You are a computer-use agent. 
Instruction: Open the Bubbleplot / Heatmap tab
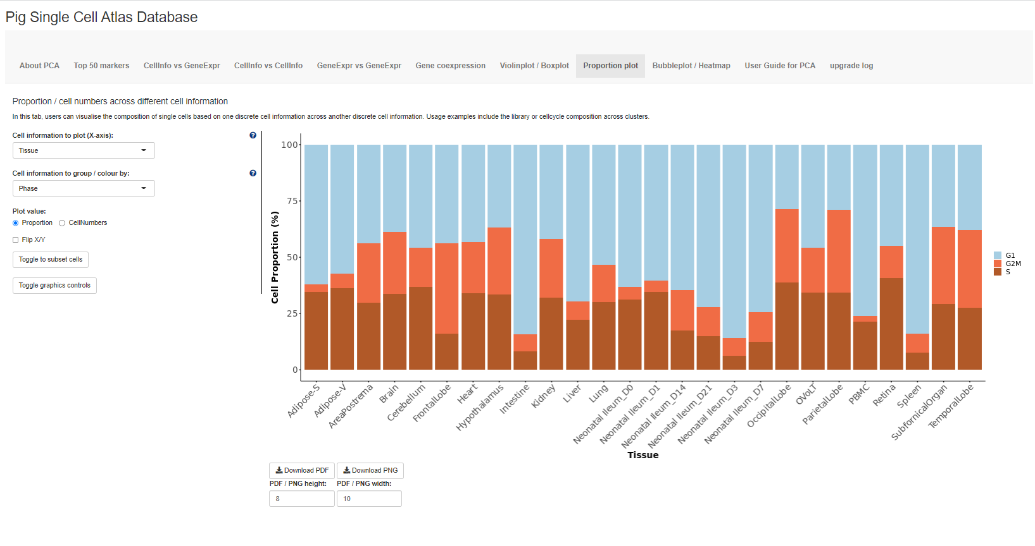click(x=691, y=66)
